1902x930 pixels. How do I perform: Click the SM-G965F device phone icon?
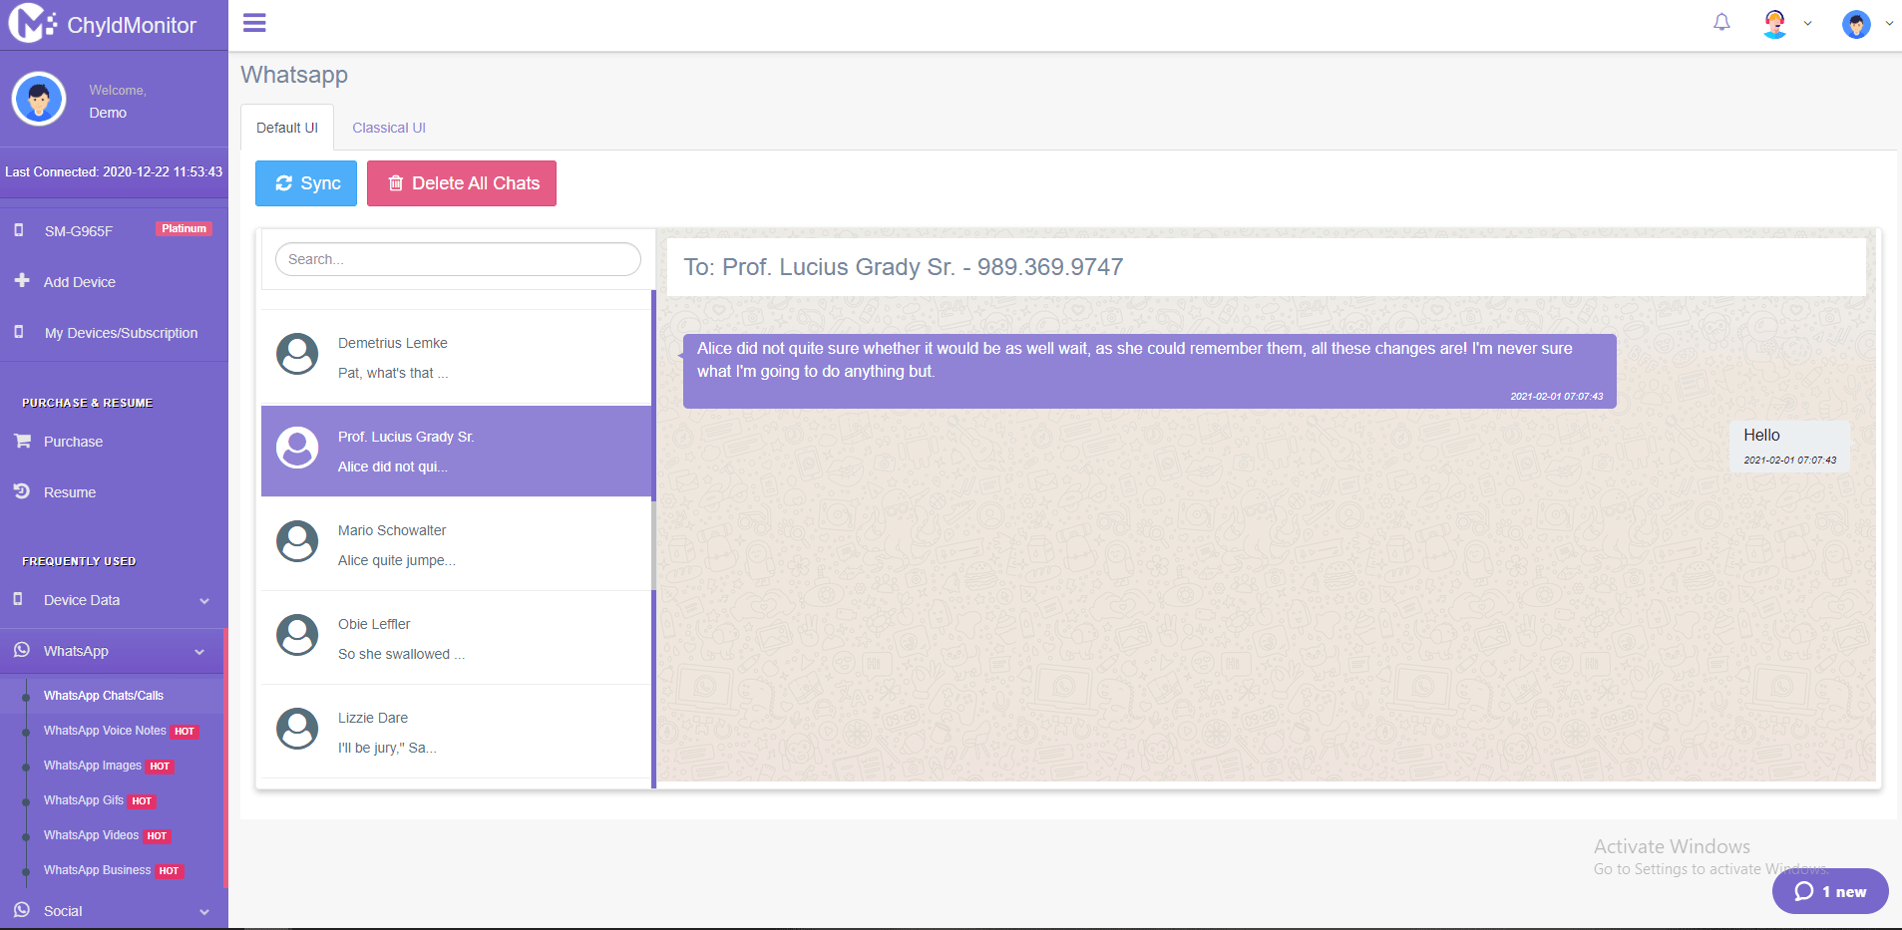(18, 230)
